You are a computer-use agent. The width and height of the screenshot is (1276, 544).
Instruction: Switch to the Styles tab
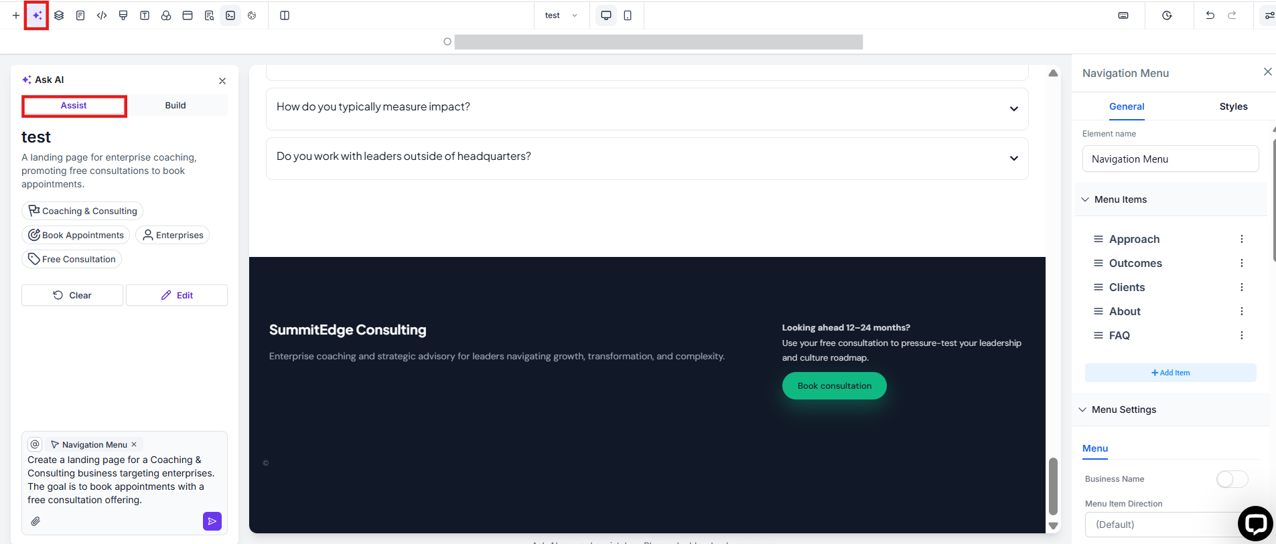(1233, 106)
